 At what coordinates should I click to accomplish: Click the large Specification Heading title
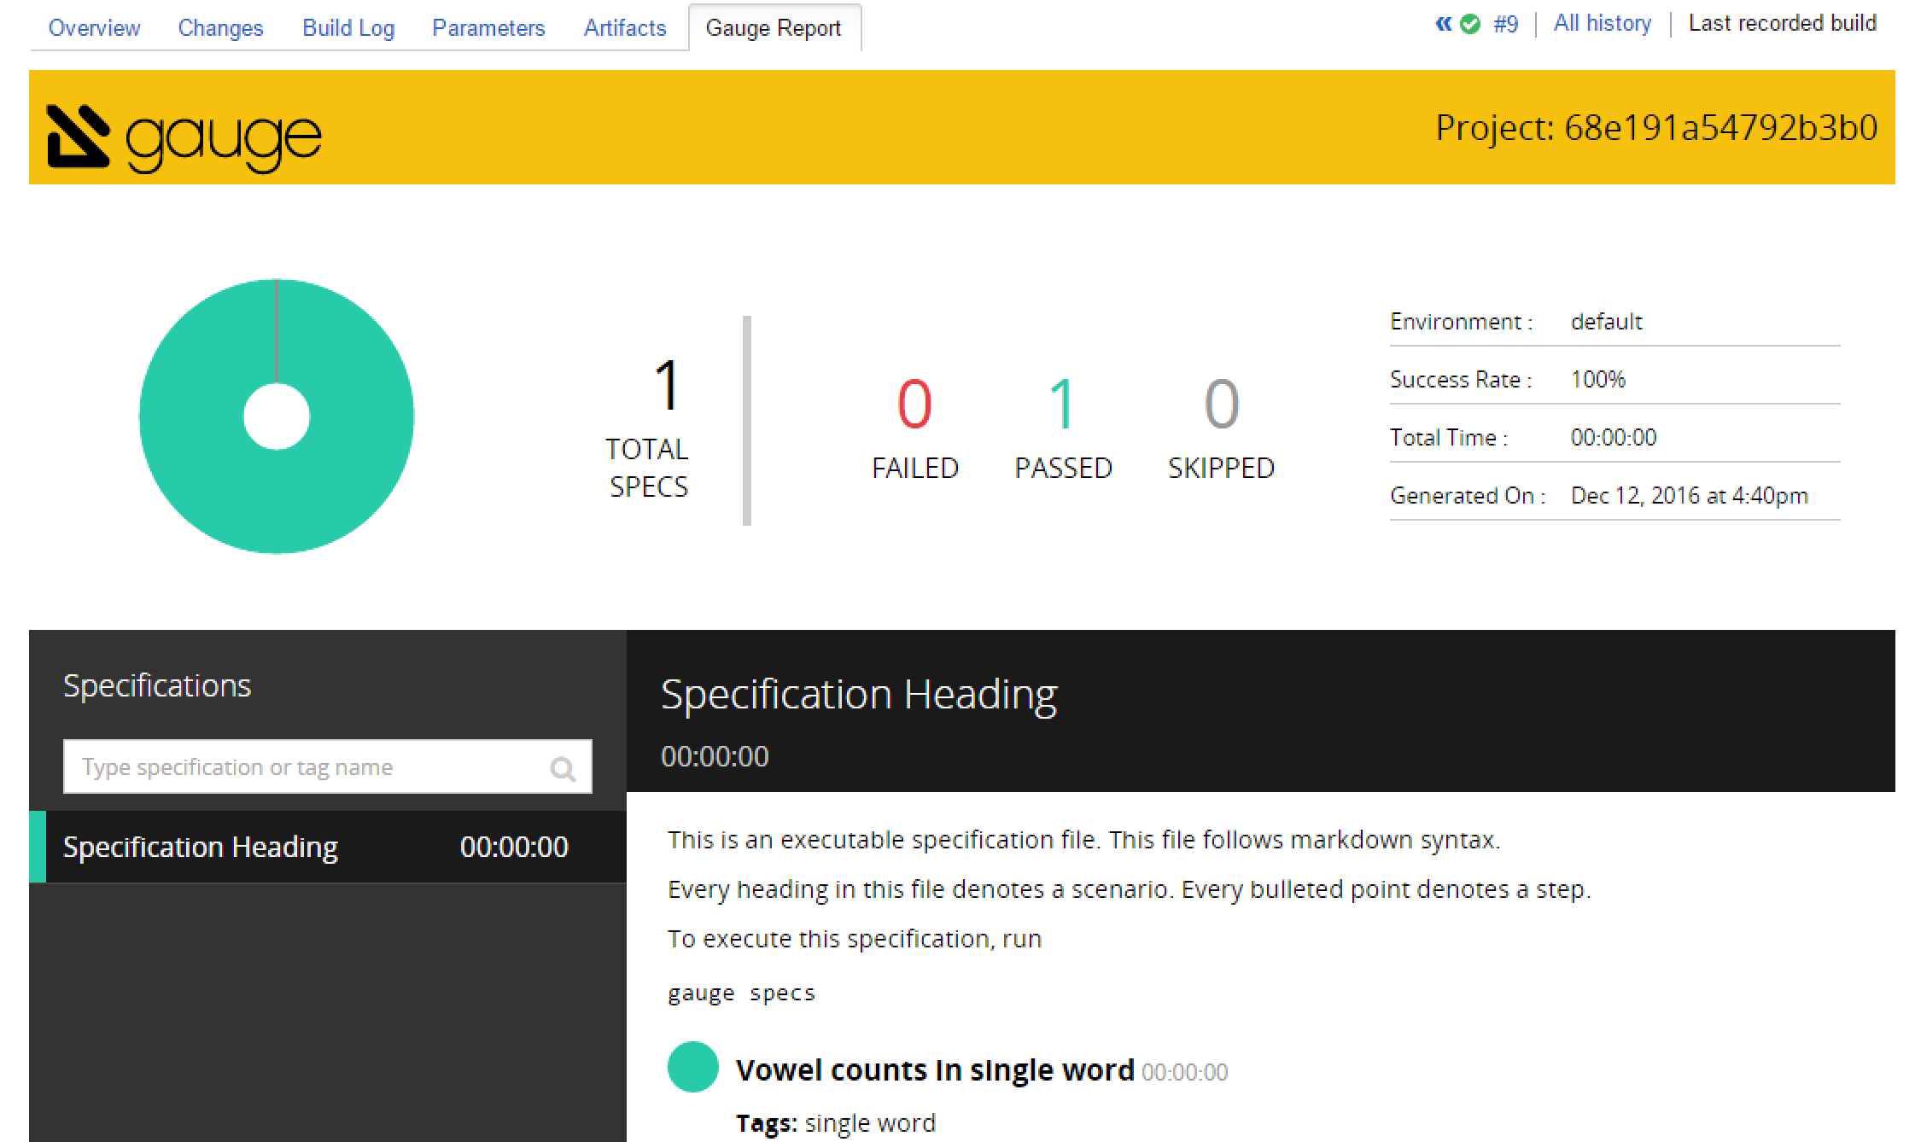[859, 695]
